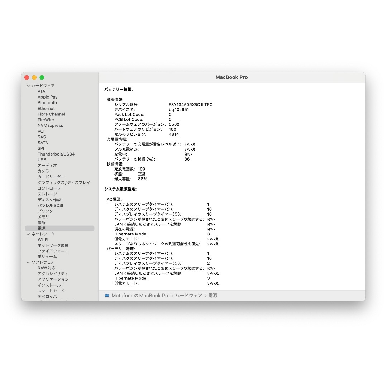
Task: Click the ネットワーク group label
Action: tap(43, 234)
